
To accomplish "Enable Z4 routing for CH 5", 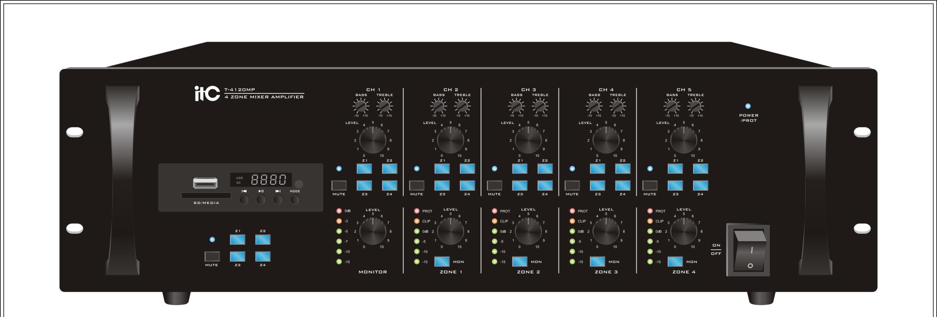I will coord(700,185).
